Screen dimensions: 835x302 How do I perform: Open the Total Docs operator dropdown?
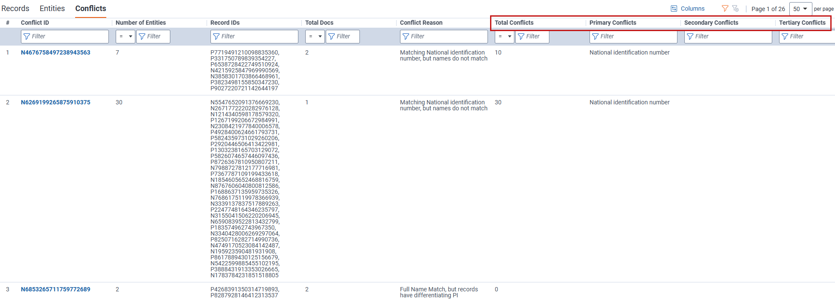(315, 37)
